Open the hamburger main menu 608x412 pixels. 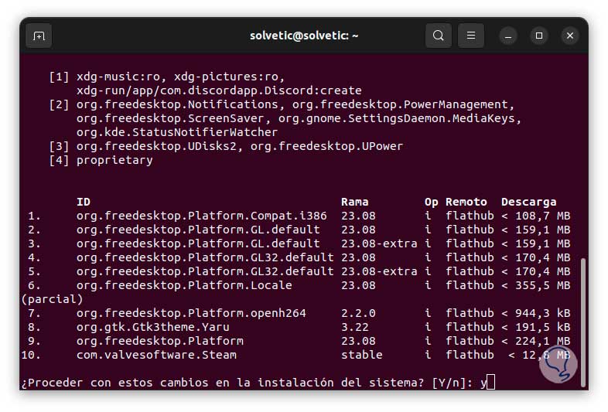[x=471, y=36]
